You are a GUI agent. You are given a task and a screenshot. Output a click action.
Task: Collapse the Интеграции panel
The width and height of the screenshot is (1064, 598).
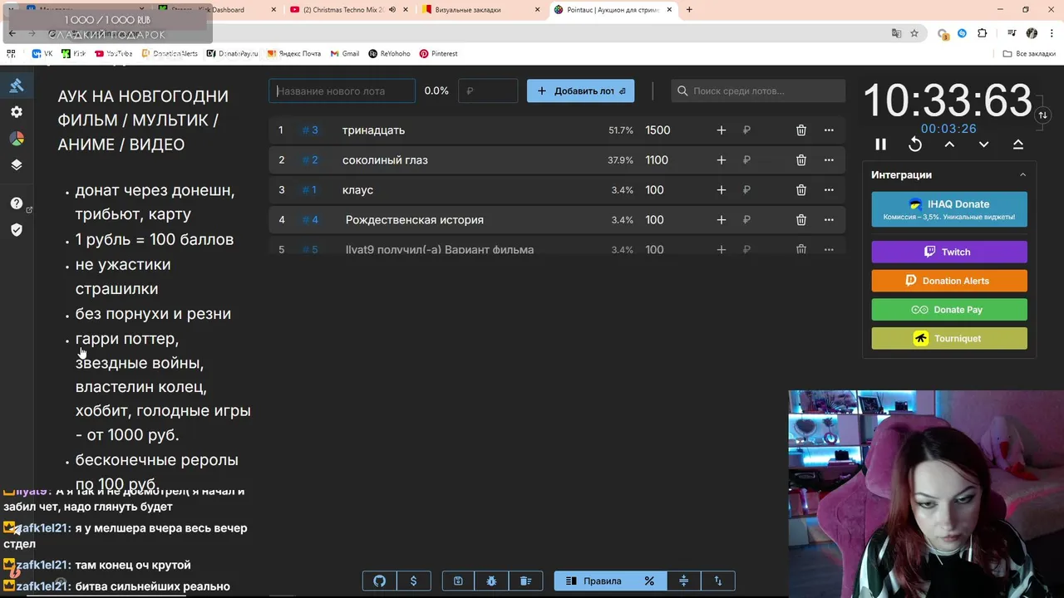point(1022,175)
